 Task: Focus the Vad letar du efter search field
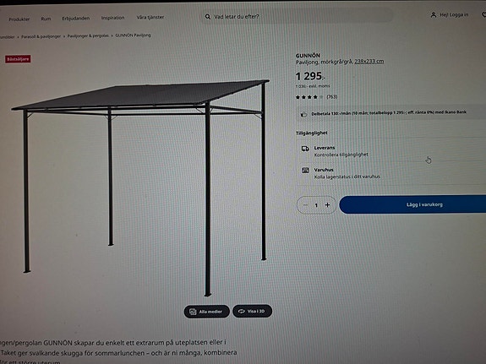298,16
